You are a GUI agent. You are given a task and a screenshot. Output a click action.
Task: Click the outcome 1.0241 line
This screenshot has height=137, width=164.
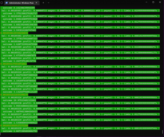20,69
